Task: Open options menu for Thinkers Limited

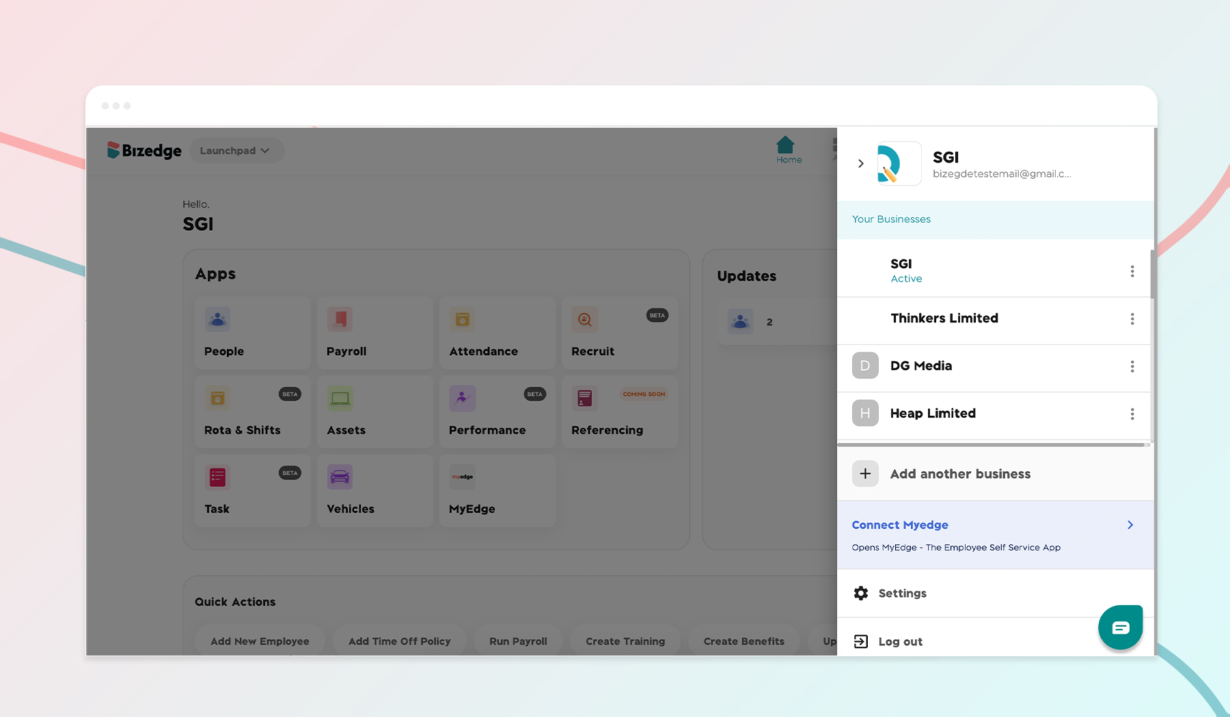Action: [1132, 319]
